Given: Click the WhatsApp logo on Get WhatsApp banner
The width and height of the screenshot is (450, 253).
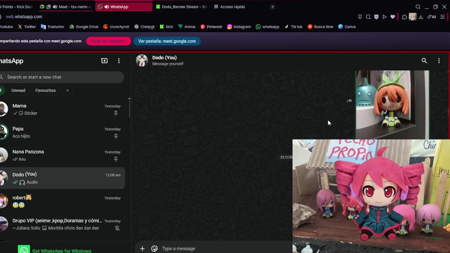Looking at the screenshot, I should point(24,249).
